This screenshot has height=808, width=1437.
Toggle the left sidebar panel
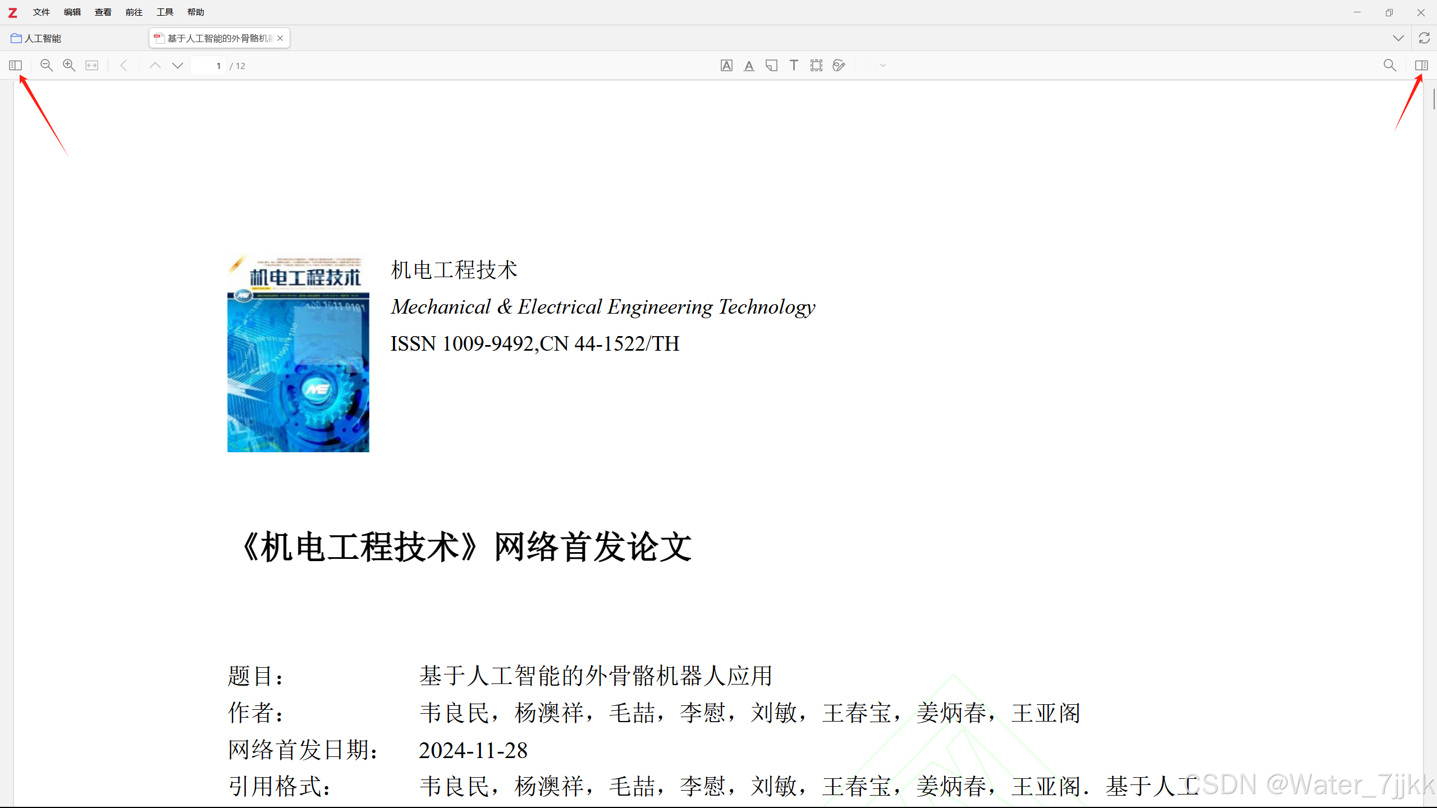coord(15,66)
